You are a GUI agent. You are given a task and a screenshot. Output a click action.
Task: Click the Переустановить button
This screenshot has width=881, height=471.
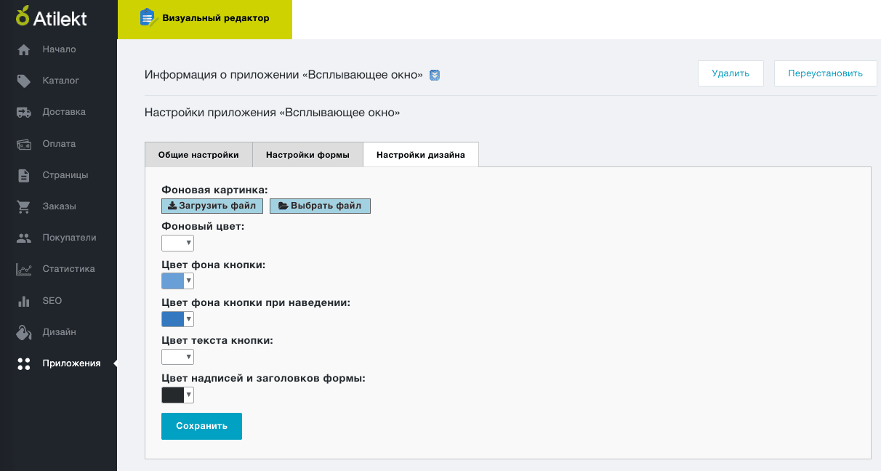click(x=825, y=73)
